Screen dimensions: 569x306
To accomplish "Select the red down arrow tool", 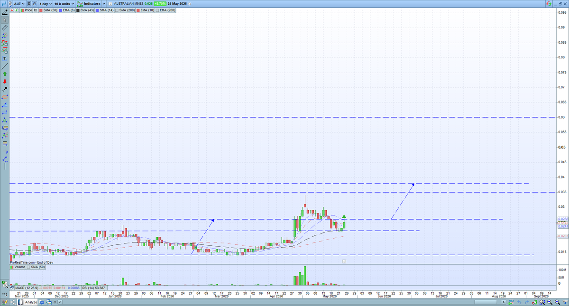I will point(5,81).
